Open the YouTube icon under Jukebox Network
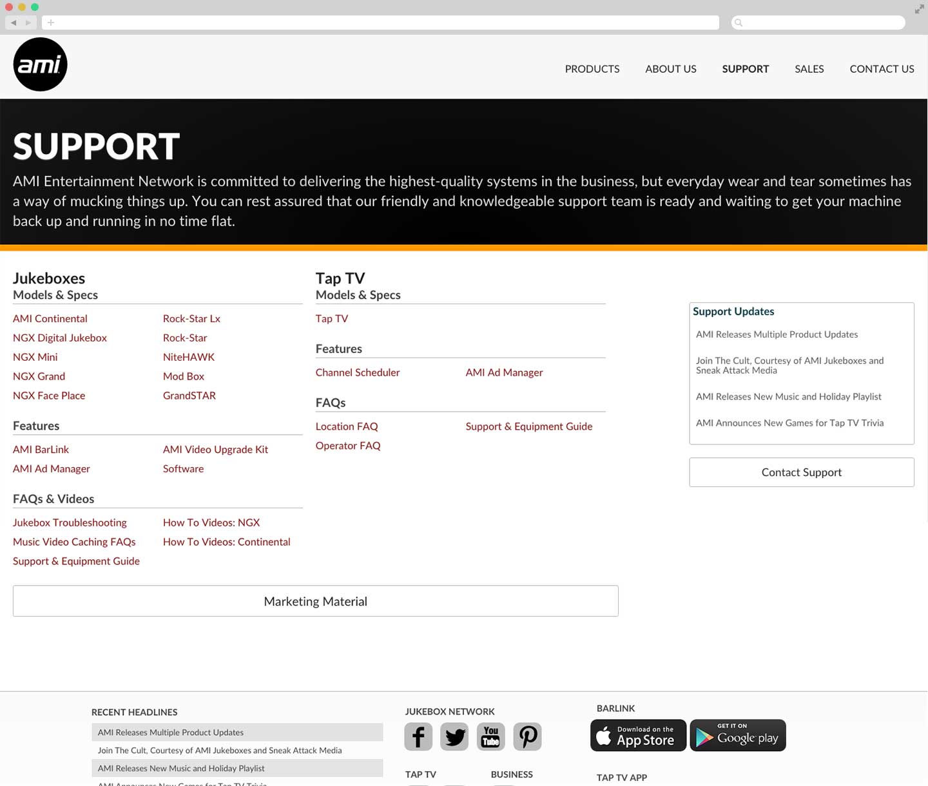This screenshot has width=928, height=786. click(490, 736)
